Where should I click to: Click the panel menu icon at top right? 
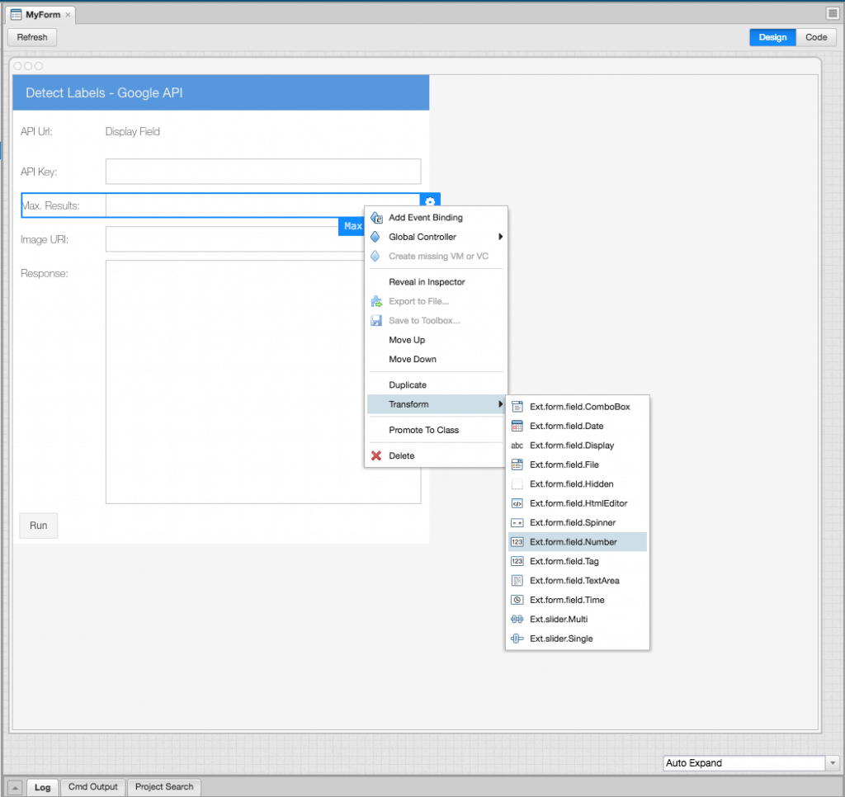point(832,13)
